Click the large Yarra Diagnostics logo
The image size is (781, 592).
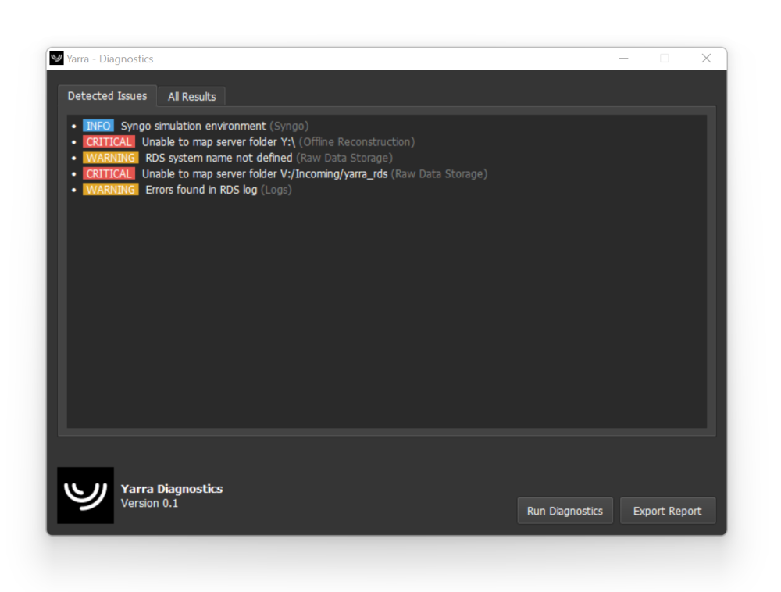[x=85, y=495]
